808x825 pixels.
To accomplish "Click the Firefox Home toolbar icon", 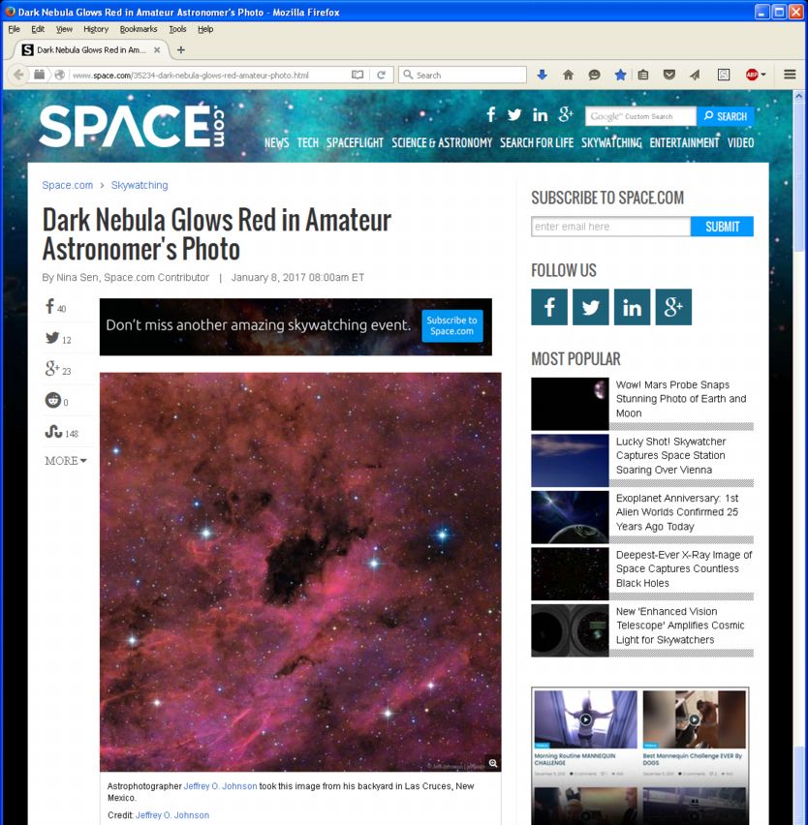I will pyautogui.click(x=568, y=75).
